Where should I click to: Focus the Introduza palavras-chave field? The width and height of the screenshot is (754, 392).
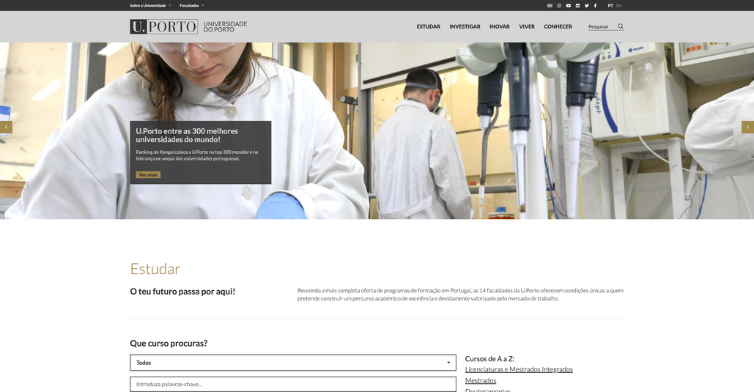[293, 384]
